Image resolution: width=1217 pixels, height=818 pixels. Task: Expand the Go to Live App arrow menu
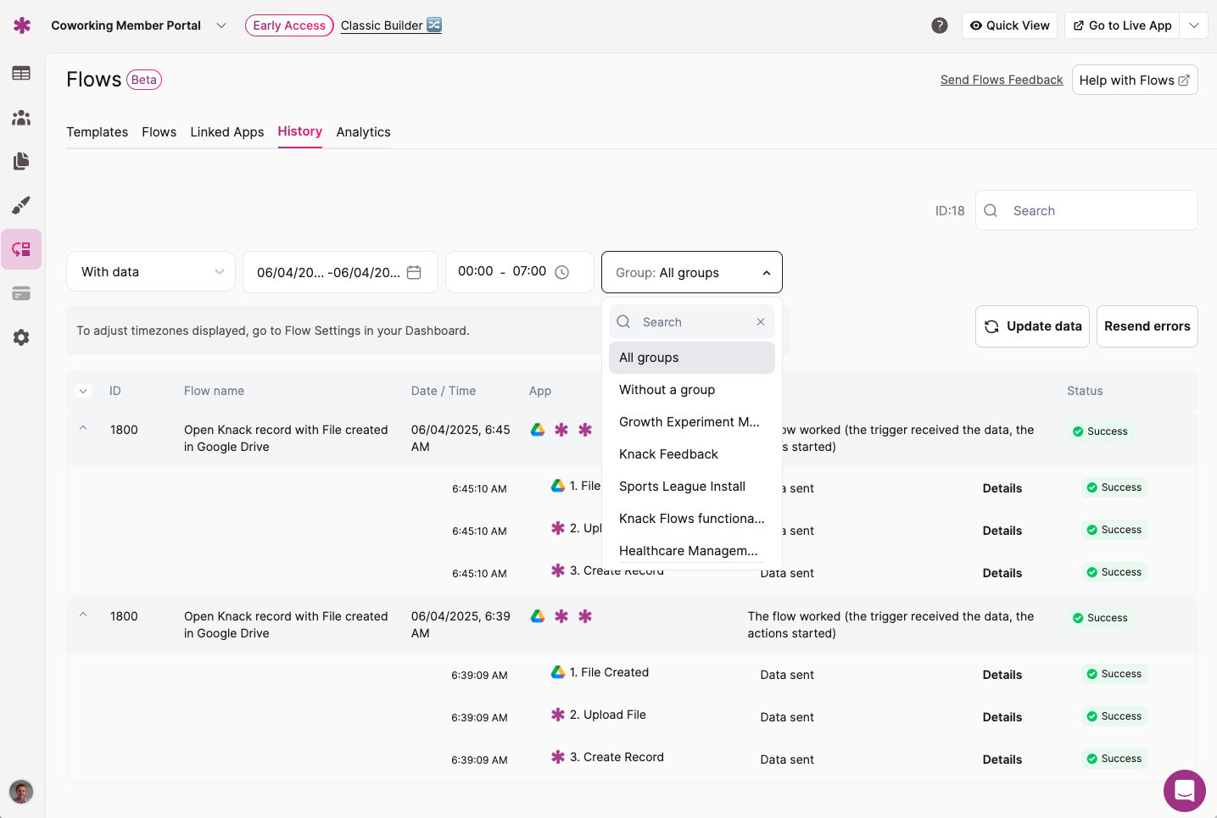(x=1194, y=25)
